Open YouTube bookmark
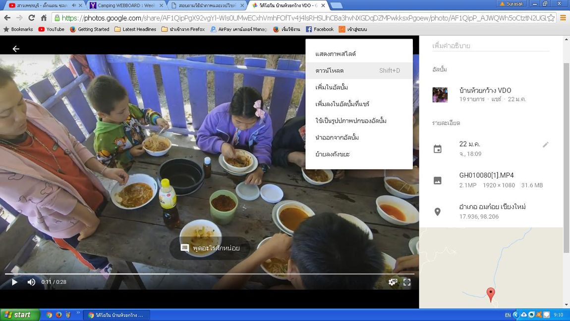This screenshot has width=570, height=321. [x=51, y=29]
